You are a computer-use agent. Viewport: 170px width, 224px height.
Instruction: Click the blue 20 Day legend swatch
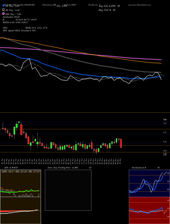3,6
